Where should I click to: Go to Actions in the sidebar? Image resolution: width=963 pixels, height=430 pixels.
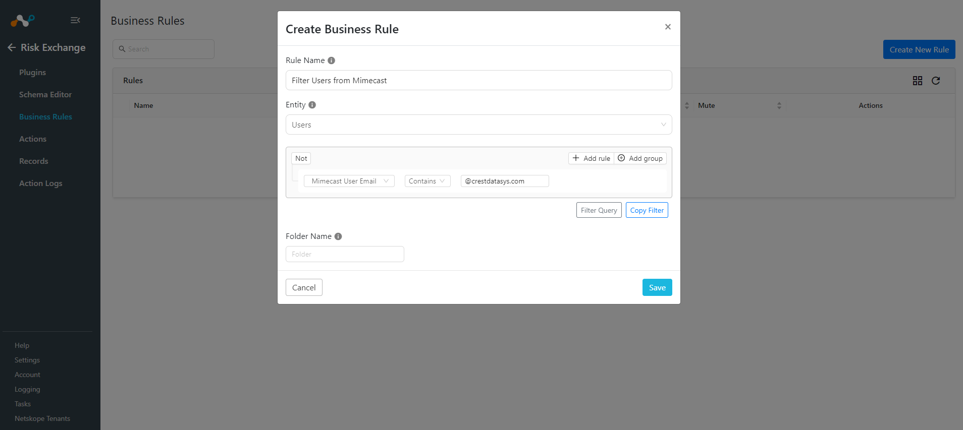33,139
